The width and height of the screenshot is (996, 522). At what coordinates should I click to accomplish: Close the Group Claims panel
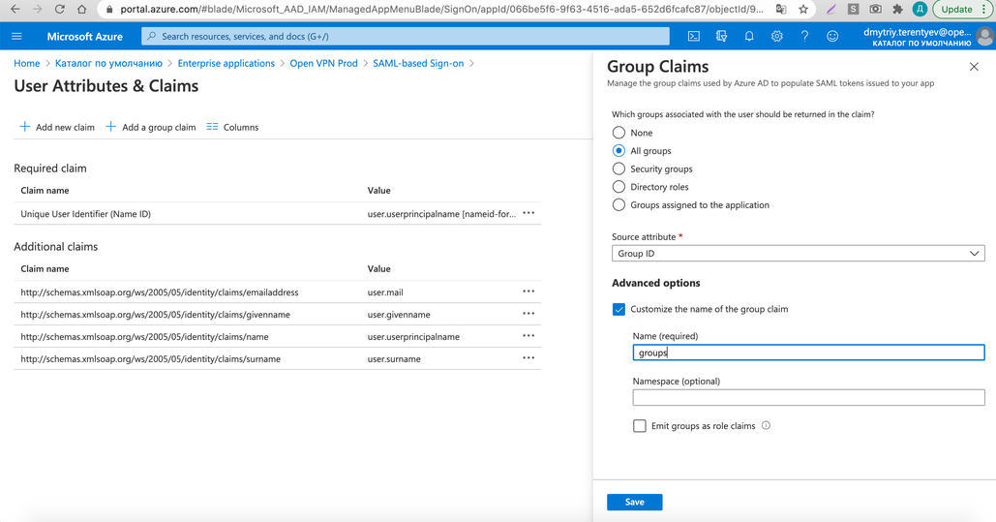tap(974, 67)
